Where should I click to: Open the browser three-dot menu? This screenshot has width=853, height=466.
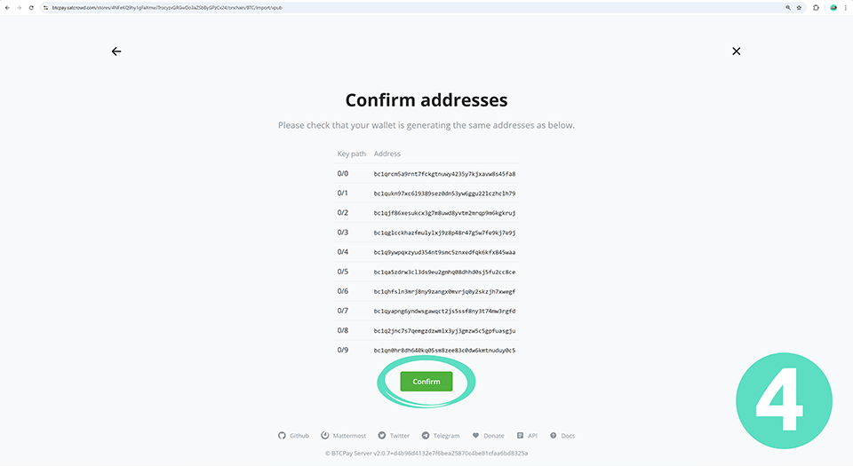click(x=846, y=7)
